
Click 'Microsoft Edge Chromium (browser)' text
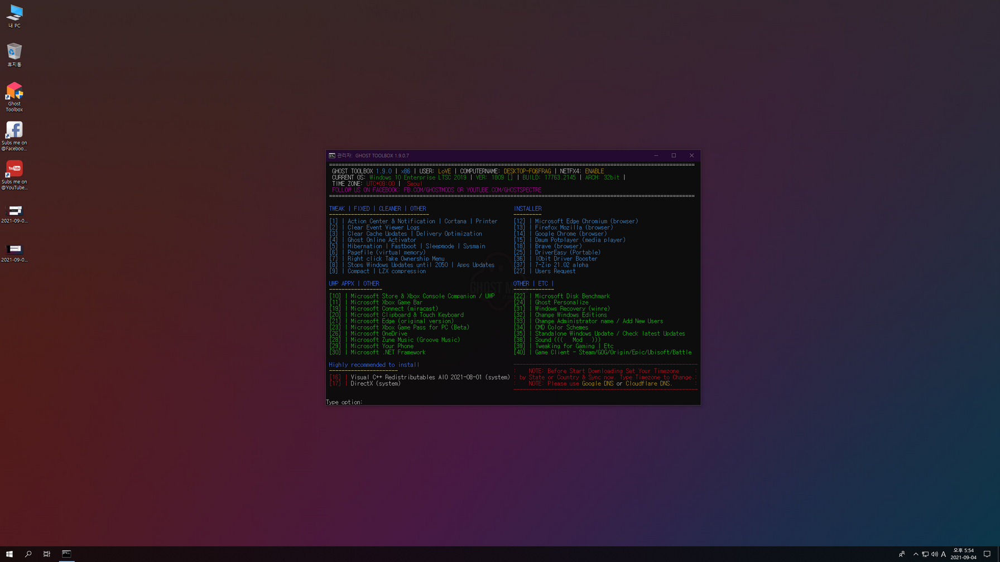(x=586, y=221)
